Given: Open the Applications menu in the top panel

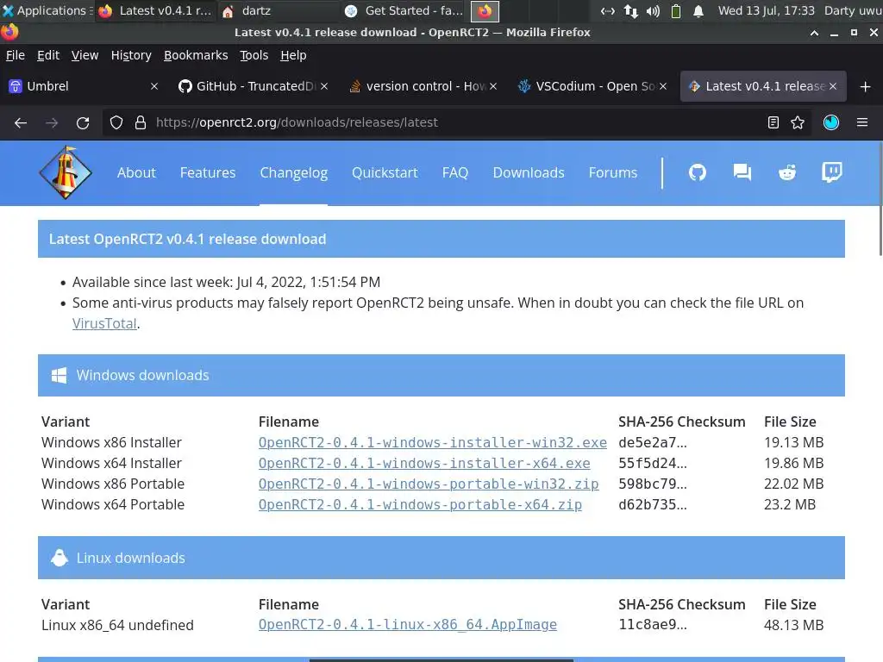Looking at the screenshot, I should [x=47, y=10].
